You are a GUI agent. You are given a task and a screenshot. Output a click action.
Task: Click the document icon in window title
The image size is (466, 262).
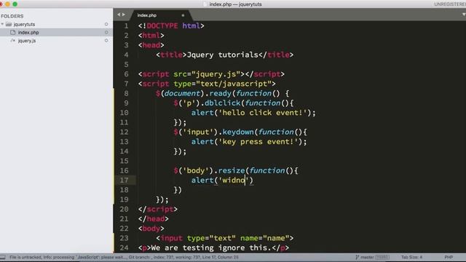(205, 4)
